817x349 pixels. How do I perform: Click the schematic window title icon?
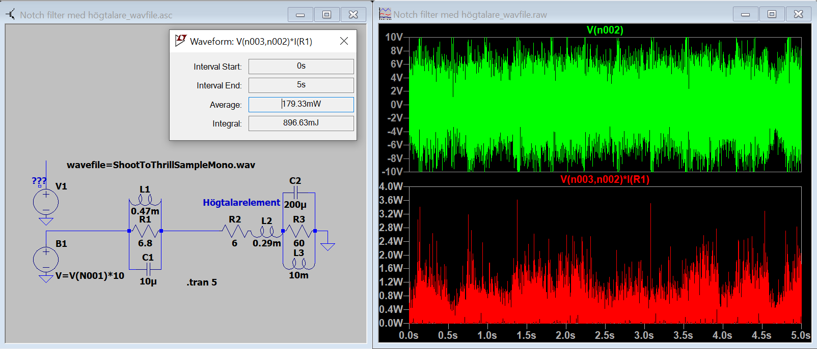coord(10,14)
